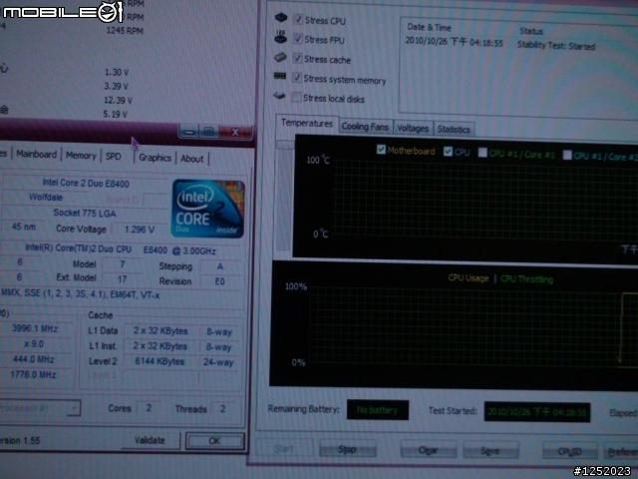Uncheck the Stress FPU checkbox

tap(298, 39)
